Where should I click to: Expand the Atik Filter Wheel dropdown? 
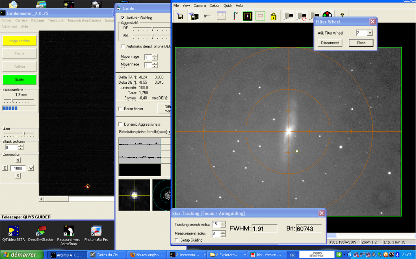(370, 33)
